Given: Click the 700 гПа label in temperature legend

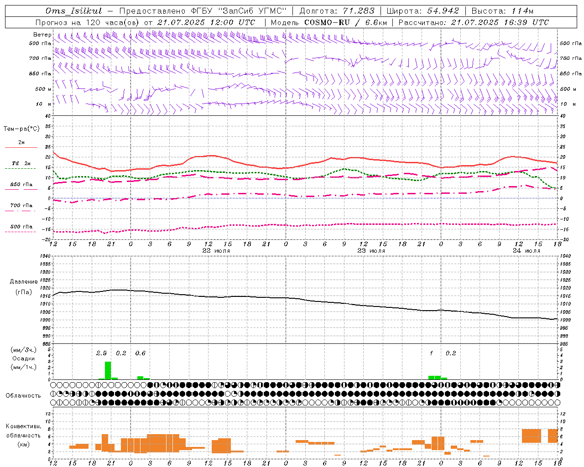Looking at the screenshot, I should pyautogui.click(x=21, y=205).
